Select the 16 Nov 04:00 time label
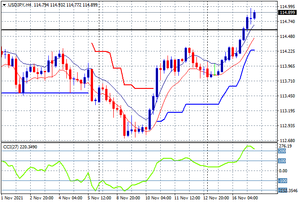298x203 pixels. click(245, 198)
